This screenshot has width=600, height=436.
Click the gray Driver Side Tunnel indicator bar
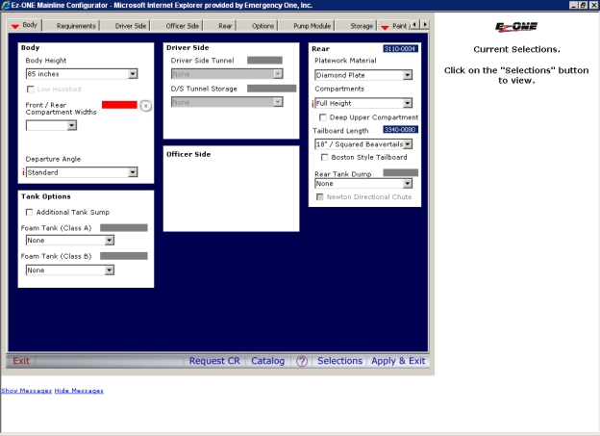[x=264, y=60]
